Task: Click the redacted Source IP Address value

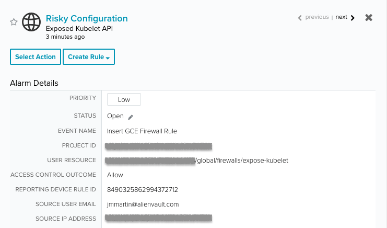Action: point(158,218)
